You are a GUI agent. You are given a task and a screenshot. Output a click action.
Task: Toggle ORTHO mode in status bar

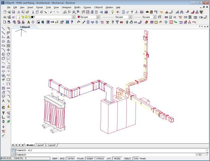pyautogui.click(x=71, y=158)
